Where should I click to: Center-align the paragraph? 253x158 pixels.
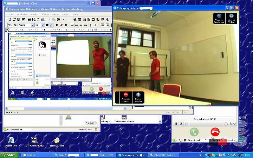pos(77,25)
